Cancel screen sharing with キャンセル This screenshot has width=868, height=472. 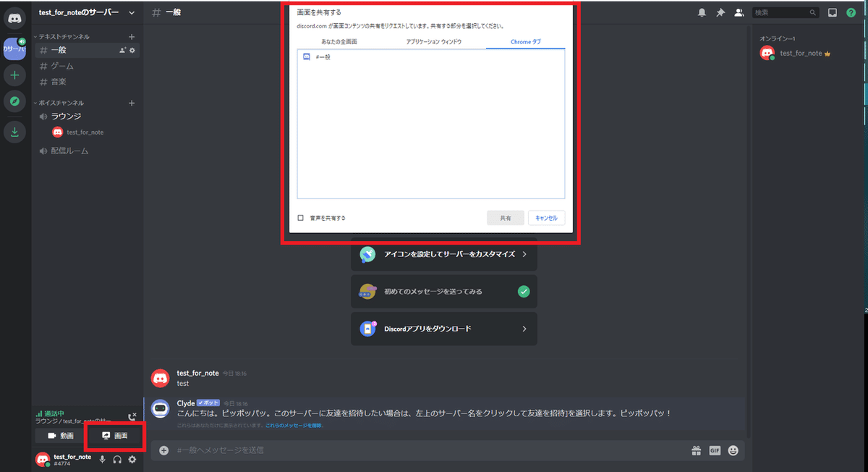(x=546, y=217)
